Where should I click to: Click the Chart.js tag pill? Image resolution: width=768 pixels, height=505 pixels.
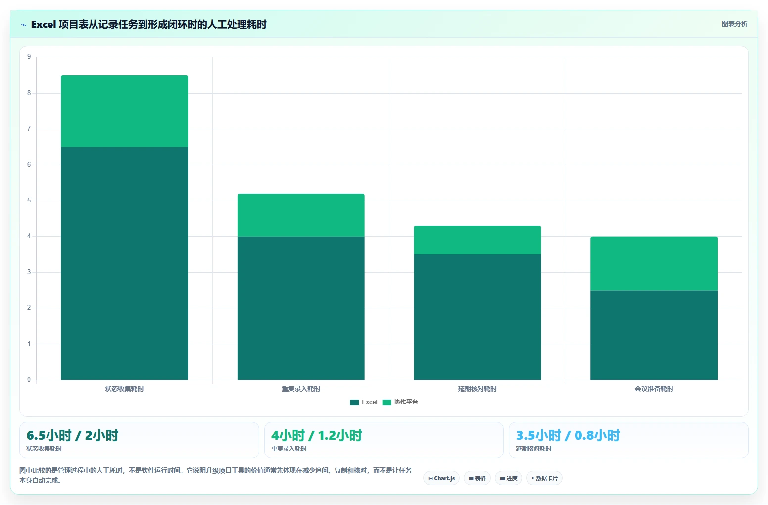[x=441, y=478]
